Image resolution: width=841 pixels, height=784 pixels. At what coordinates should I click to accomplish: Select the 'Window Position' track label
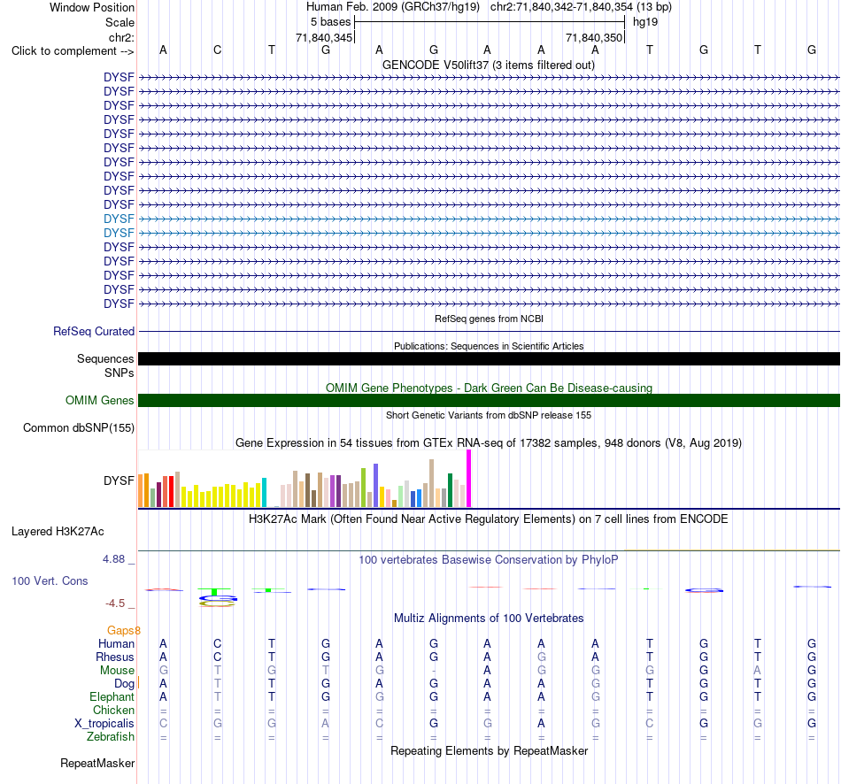pos(92,7)
